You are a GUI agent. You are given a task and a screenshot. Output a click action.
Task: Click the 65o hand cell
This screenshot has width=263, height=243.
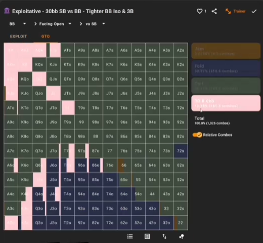(124, 180)
